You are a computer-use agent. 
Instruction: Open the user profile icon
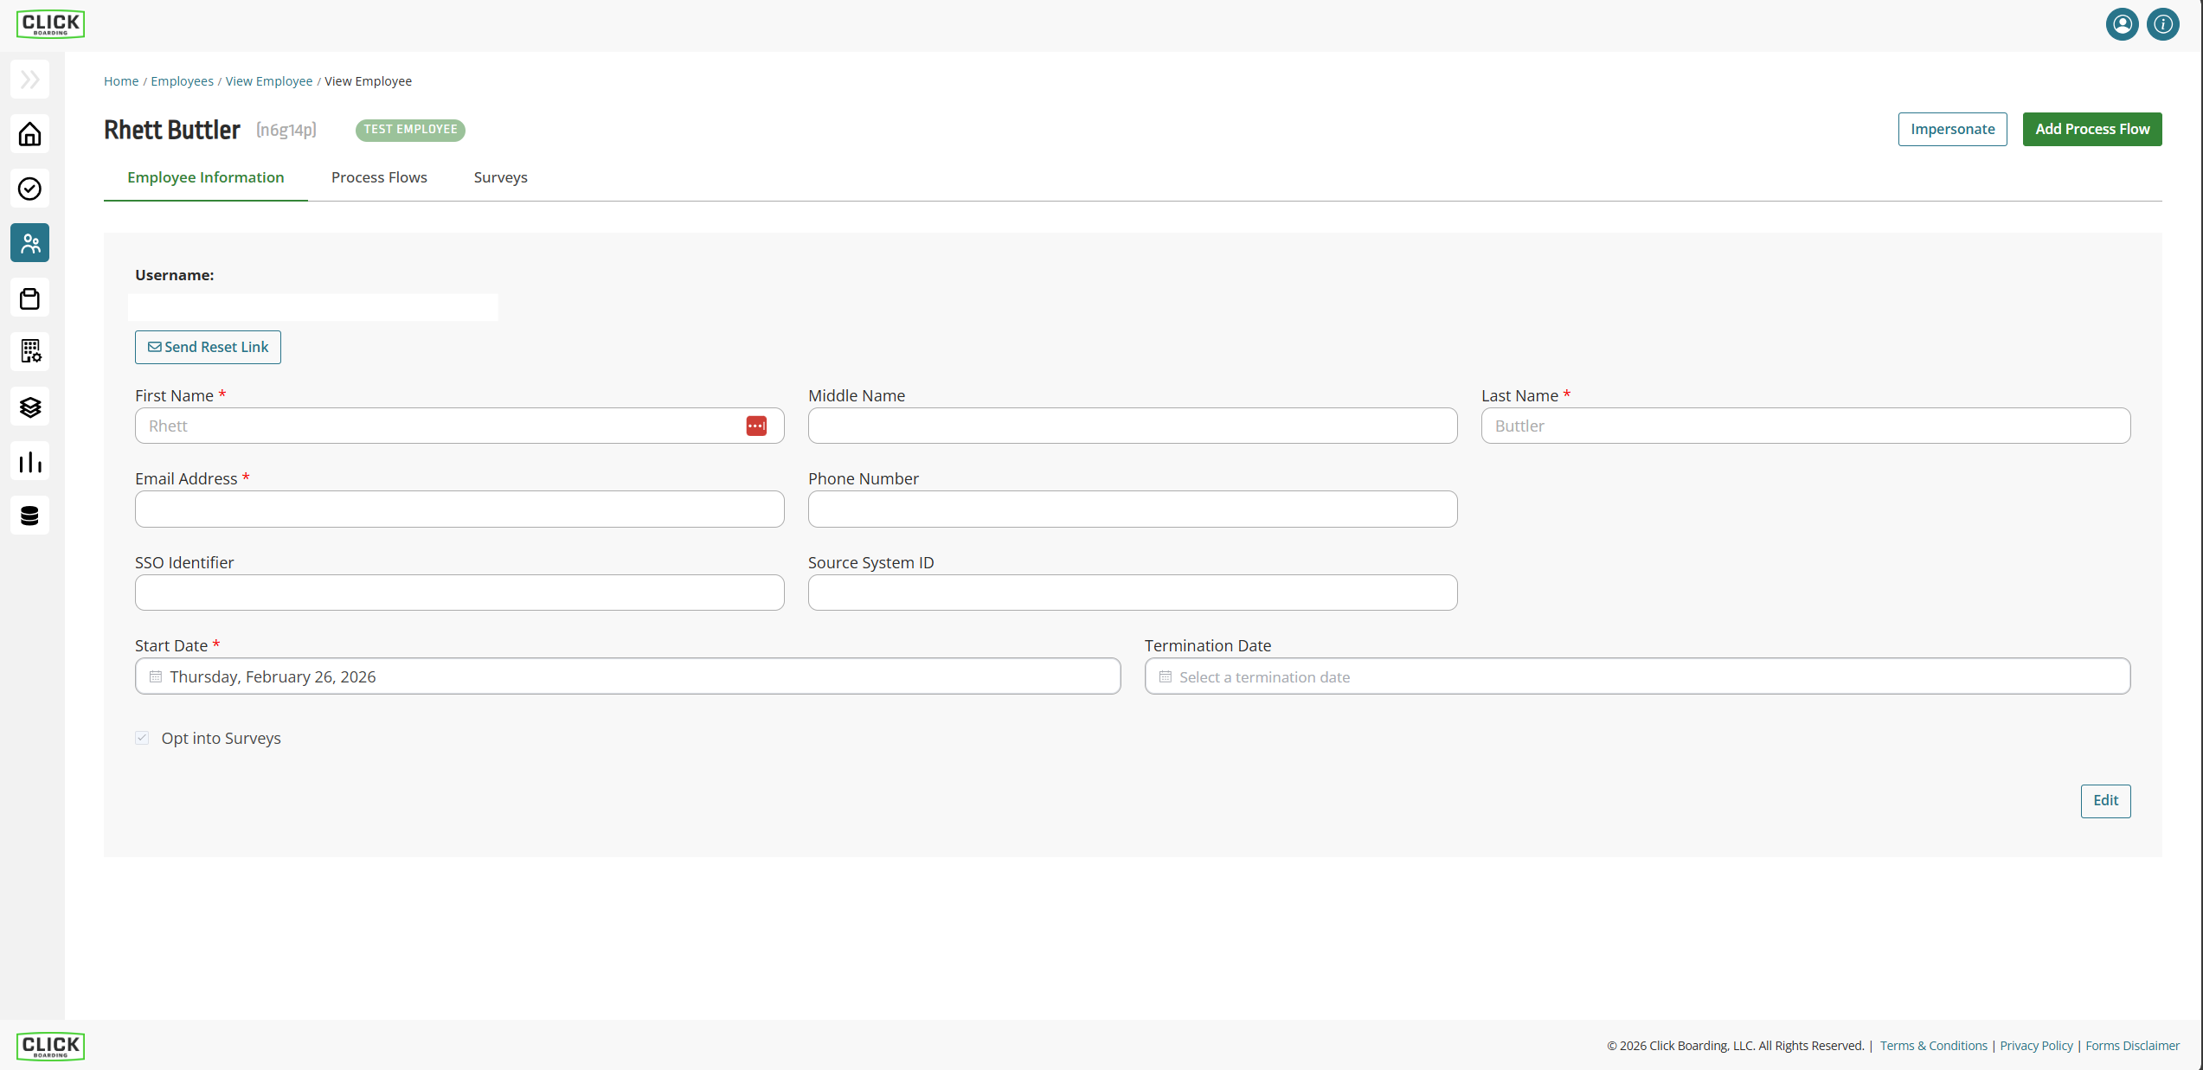2122,24
